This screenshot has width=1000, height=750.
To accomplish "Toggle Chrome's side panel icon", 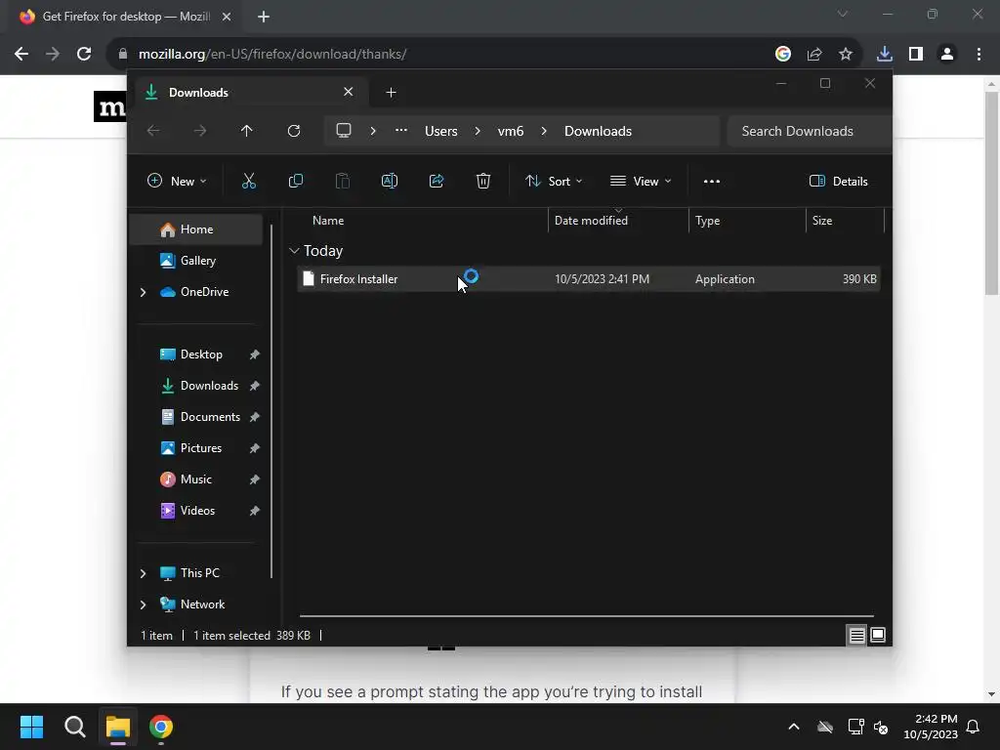I will coord(916,55).
